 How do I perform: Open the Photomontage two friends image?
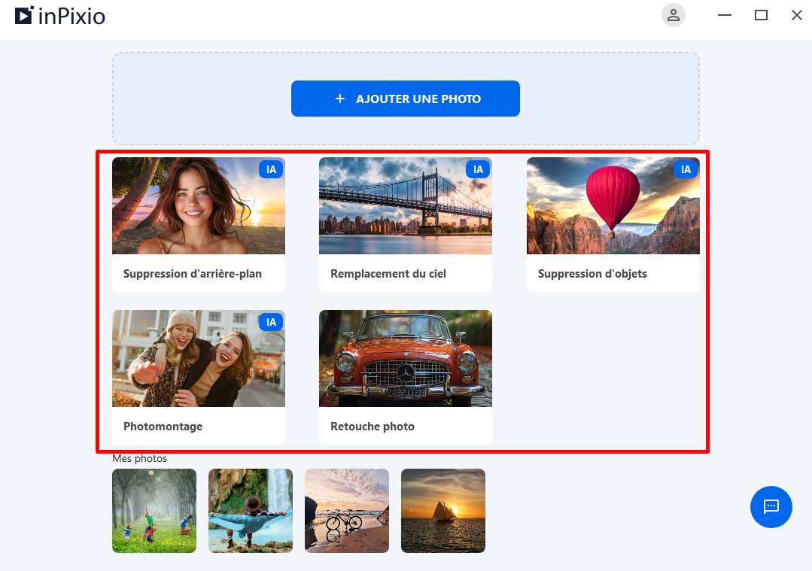(199, 358)
